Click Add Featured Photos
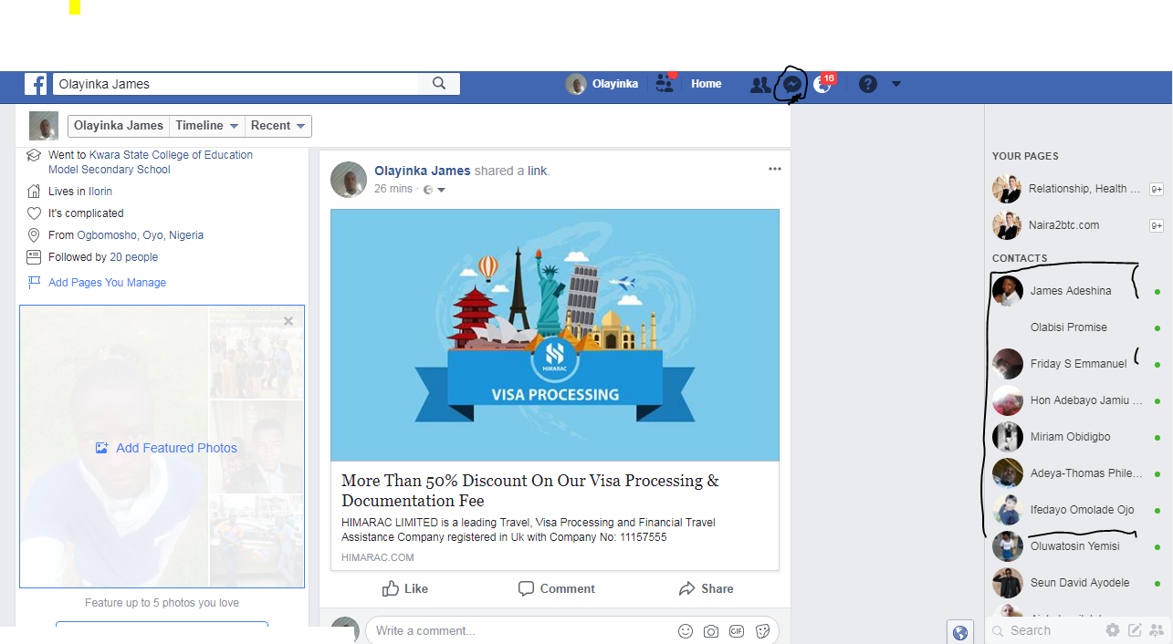1173x644 pixels. click(166, 448)
